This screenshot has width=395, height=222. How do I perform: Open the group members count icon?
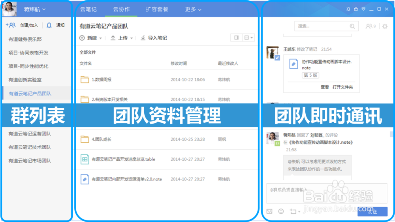click(x=371, y=26)
